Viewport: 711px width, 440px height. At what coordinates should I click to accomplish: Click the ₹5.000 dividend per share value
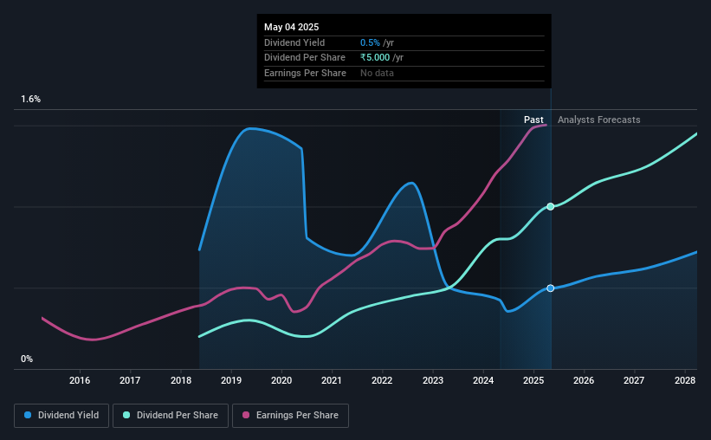coord(375,58)
